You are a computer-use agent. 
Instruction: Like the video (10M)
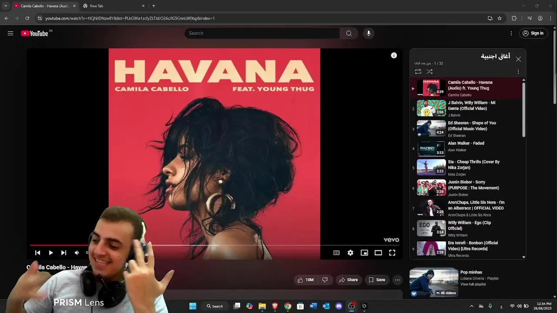[305, 280]
